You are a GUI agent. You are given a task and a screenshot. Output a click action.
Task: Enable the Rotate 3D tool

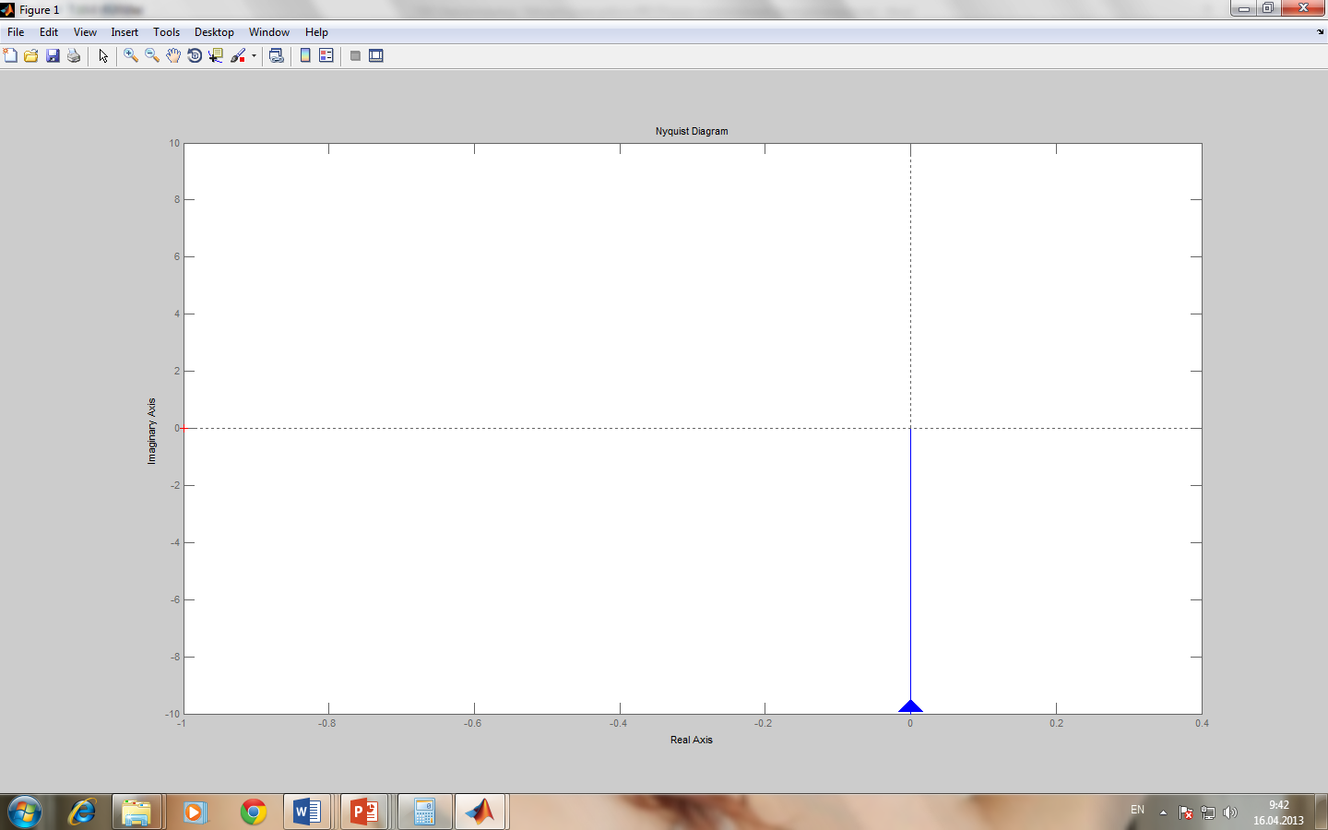point(195,55)
